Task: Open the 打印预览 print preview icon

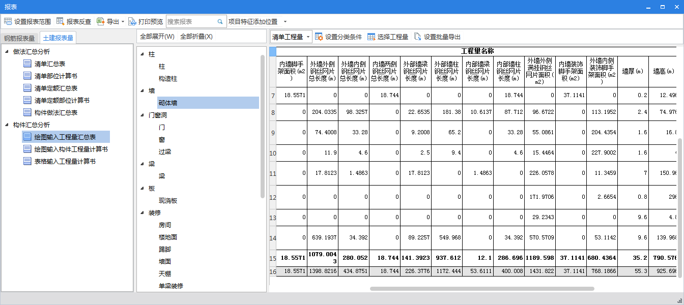Action: pyautogui.click(x=132, y=21)
